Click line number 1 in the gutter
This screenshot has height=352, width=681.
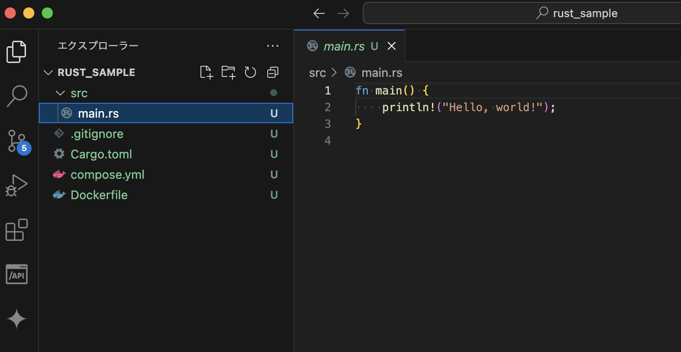(328, 90)
